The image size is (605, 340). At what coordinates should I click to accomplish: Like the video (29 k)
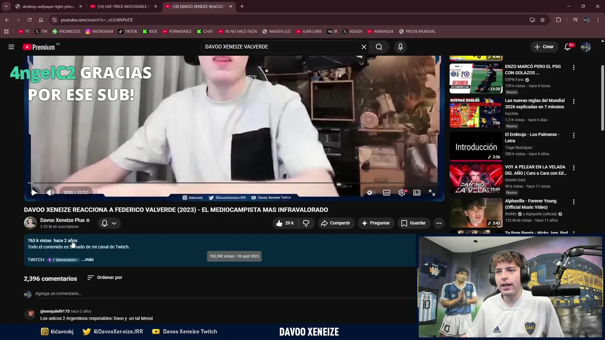[x=285, y=223]
